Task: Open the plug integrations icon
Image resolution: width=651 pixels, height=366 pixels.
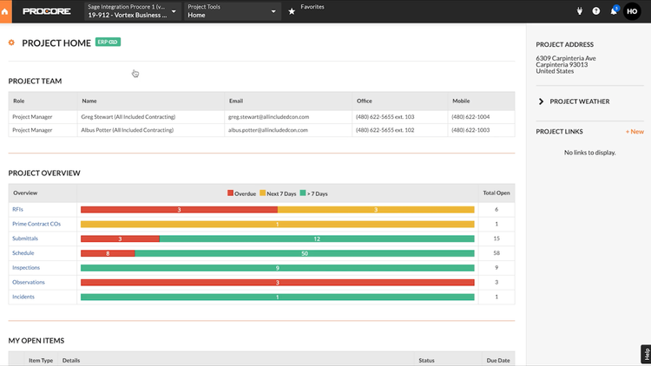Action: click(x=579, y=11)
